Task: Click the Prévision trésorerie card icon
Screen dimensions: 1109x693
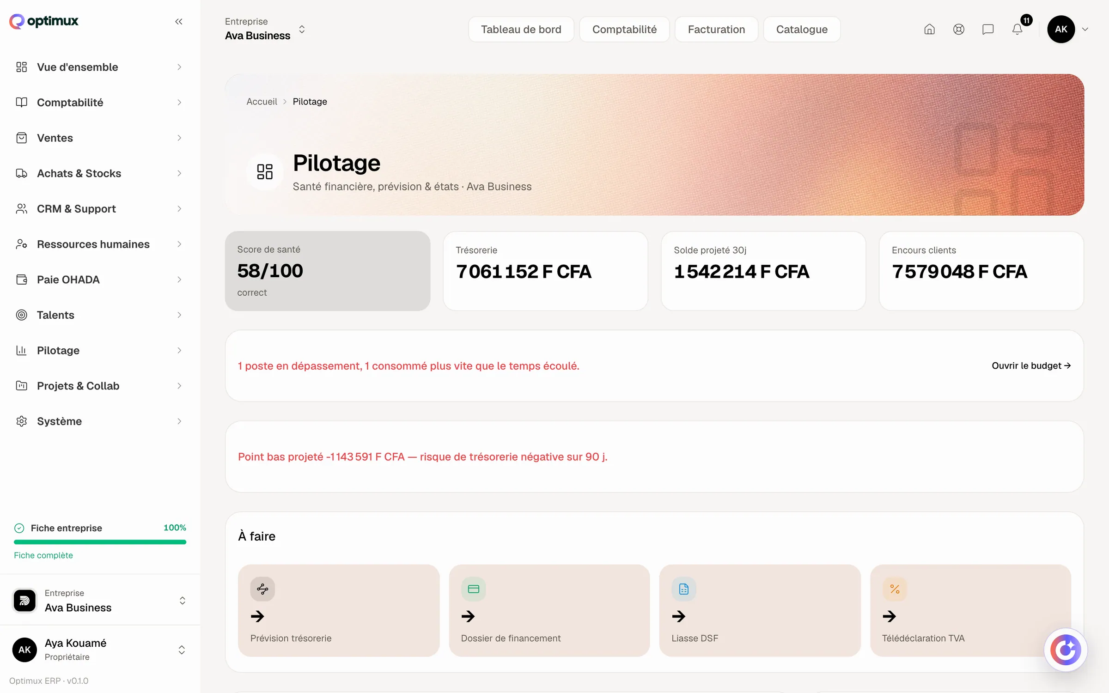Action: [x=262, y=589]
